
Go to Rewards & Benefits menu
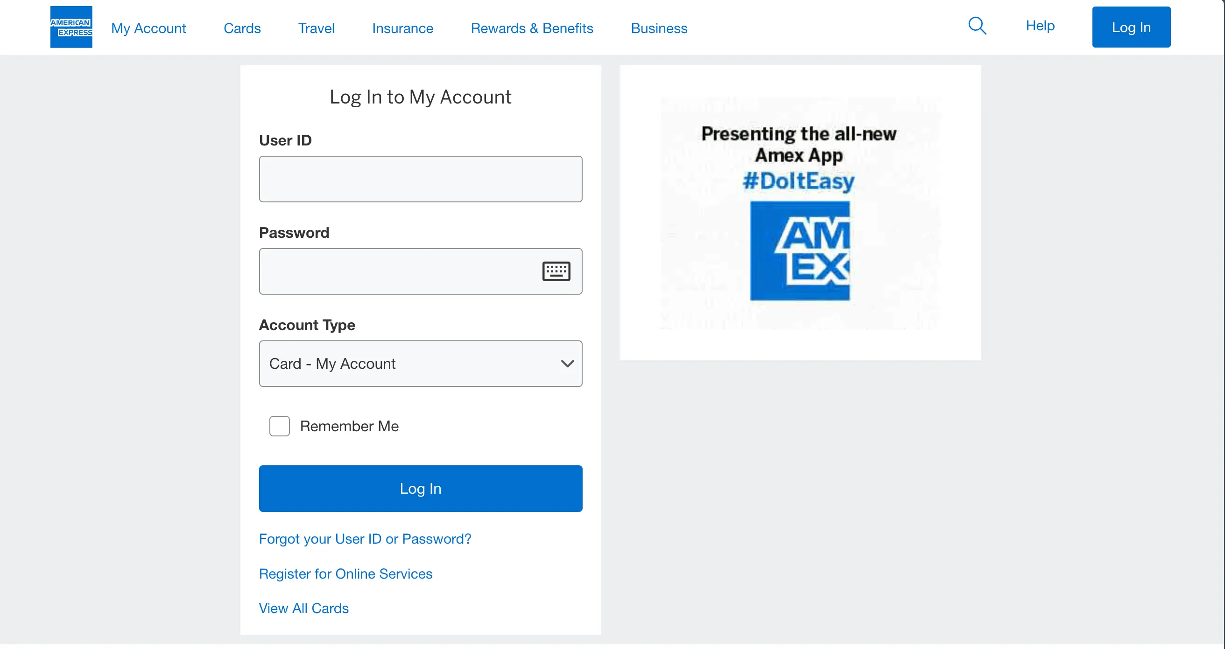[532, 28]
